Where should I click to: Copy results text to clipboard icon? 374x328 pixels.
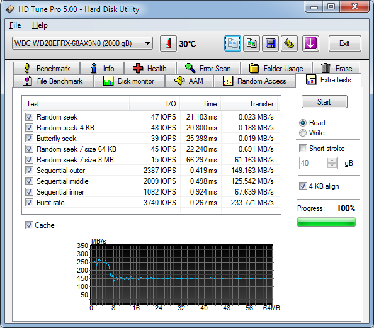tap(232, 43)
